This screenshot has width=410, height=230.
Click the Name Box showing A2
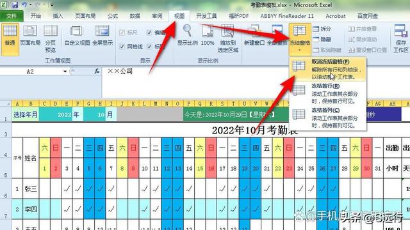(x=31, y=72)
